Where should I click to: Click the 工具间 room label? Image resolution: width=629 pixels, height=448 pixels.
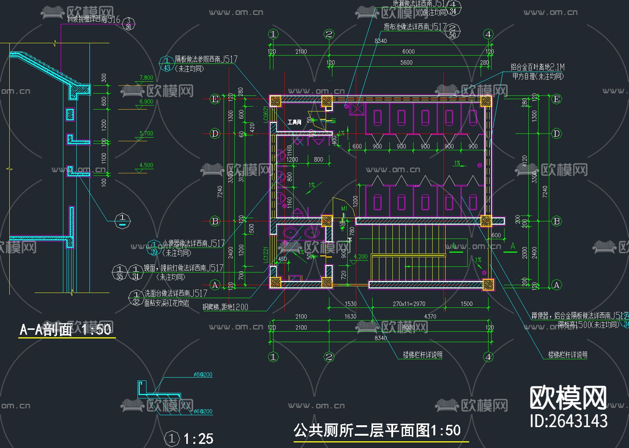coord(294,121)
